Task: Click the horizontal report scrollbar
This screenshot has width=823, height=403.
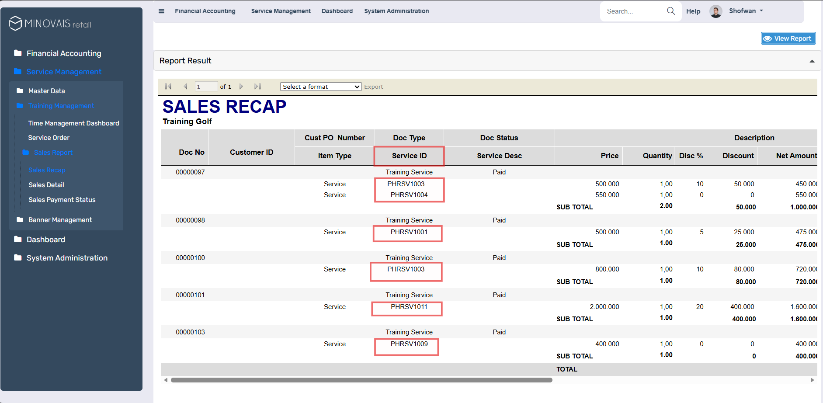Action: click(361, 380)
